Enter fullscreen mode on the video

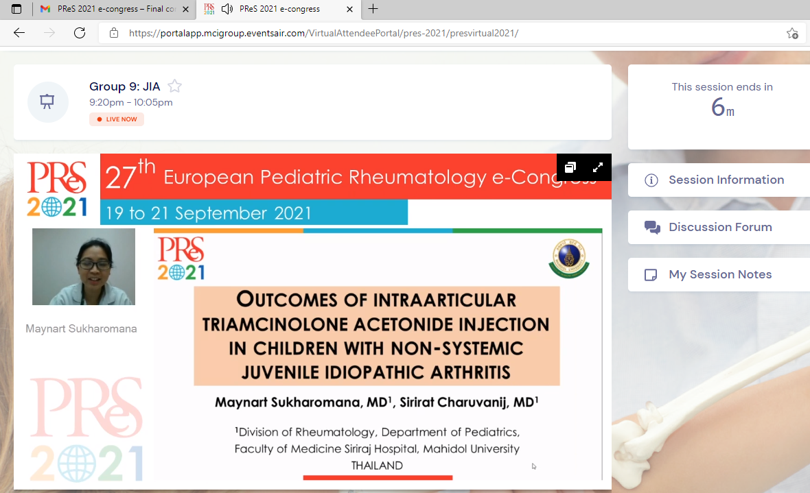pos(597,167)
